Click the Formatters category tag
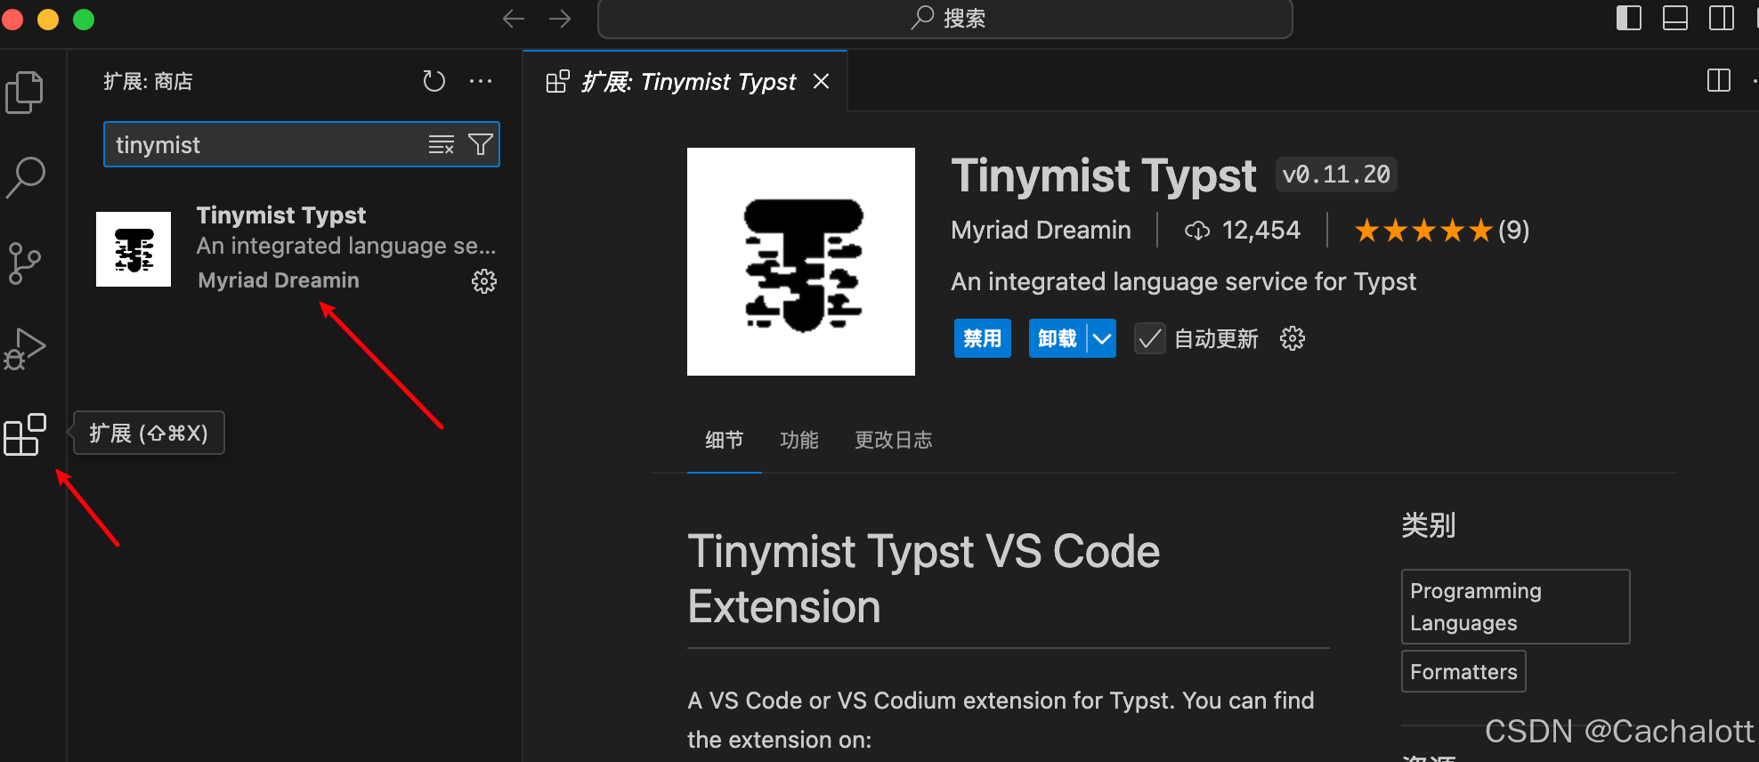The image size is (1759, 762). [1463, 671]
